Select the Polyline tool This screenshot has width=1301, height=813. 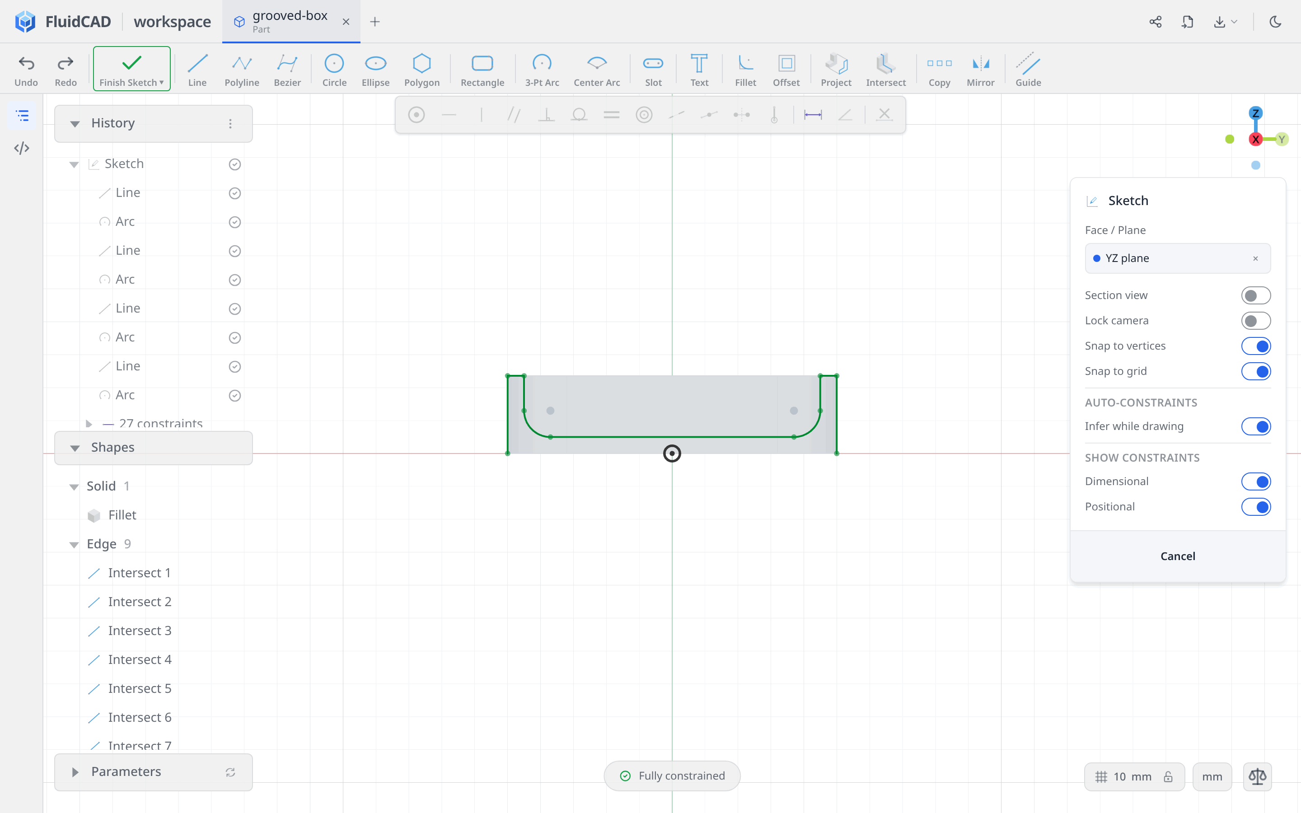242,70
